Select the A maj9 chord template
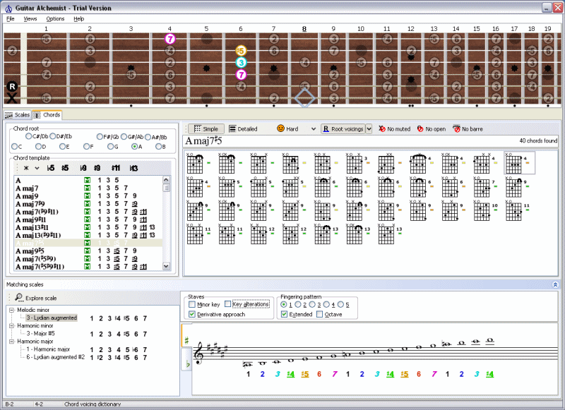 point(28,196)
